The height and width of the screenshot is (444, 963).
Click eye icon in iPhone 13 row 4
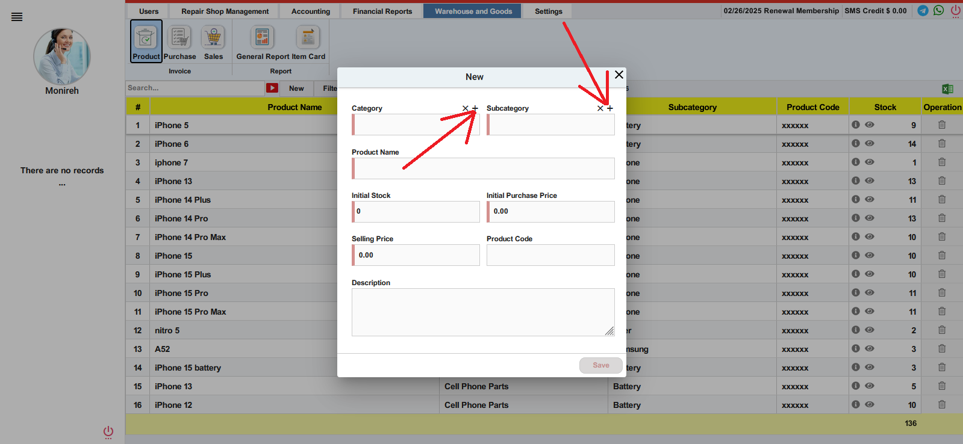pos(870,181)
